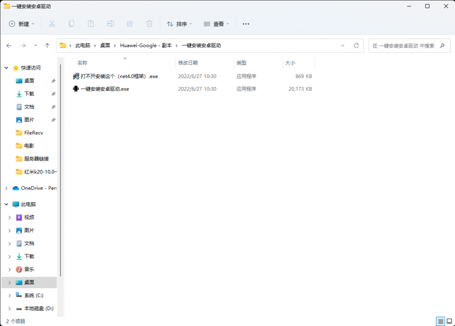Switch to large icons view in status bar
455x326 pixels.
tap(450, 321)
